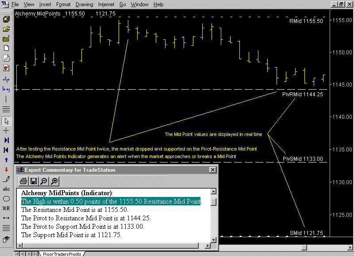This screenshot has width=354, height=257.
Task: Open the View menu
Action: 29,4
